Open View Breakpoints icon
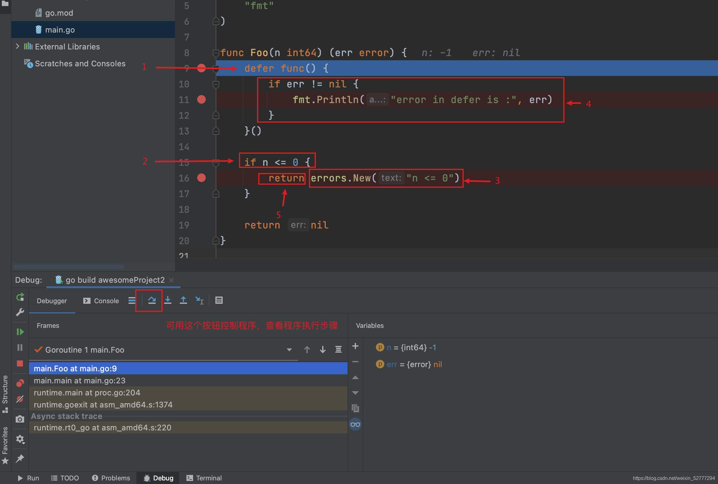This screenshot has height=484, width=718. [x=20, y=383]
